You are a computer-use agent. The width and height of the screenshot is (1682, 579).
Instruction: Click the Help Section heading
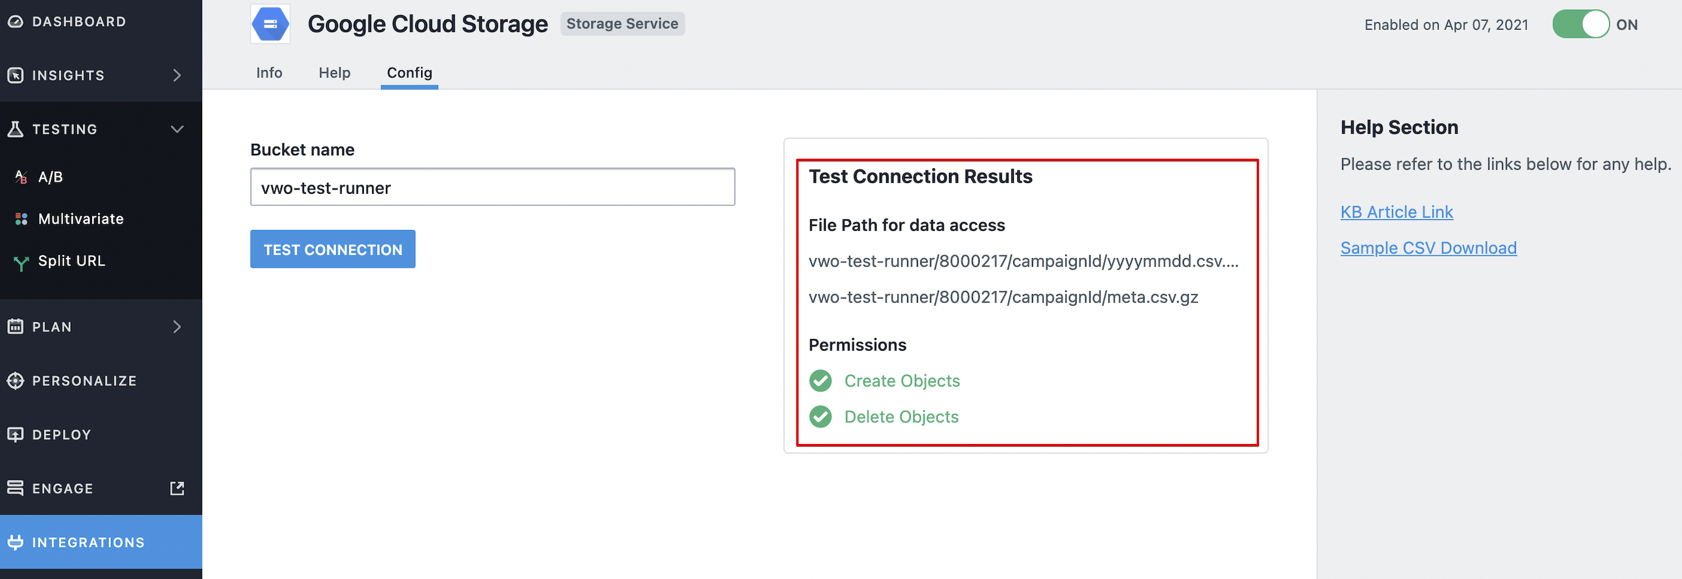point(1399,127)
